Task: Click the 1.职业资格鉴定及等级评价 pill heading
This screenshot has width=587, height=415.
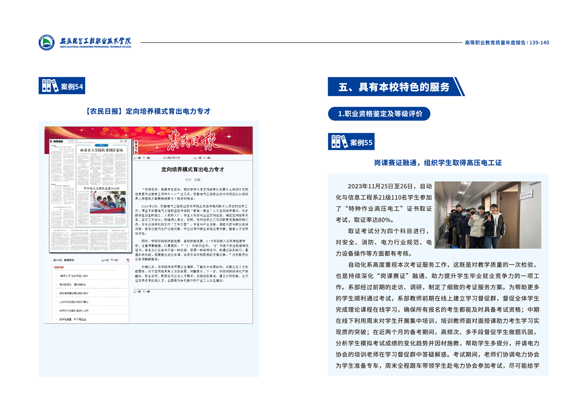Action: tap(379, 114)
